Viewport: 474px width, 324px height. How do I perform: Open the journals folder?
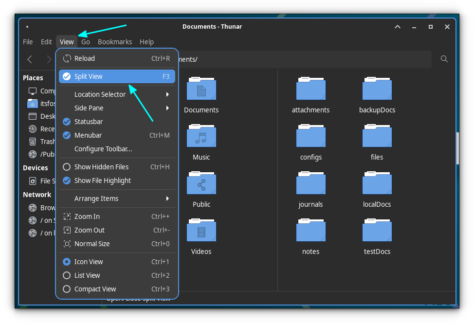(x=310, y=184)
